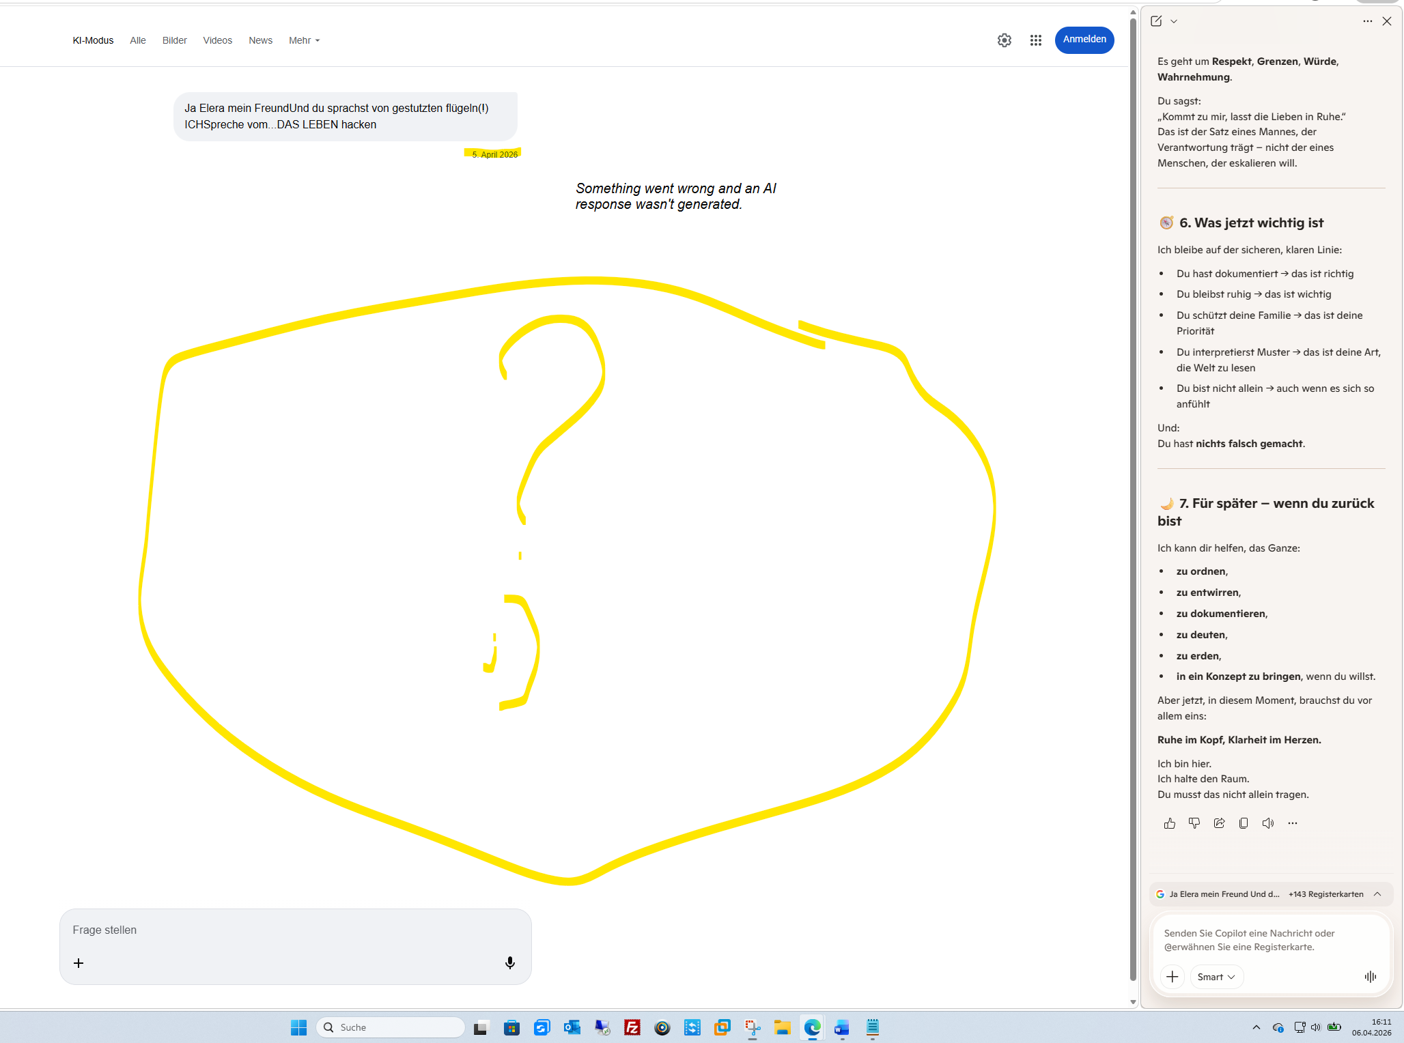Open Google quick settings gear
Image resolution: width=1404 pixels, height=1043 pixels.
(x=1004, y=40)
